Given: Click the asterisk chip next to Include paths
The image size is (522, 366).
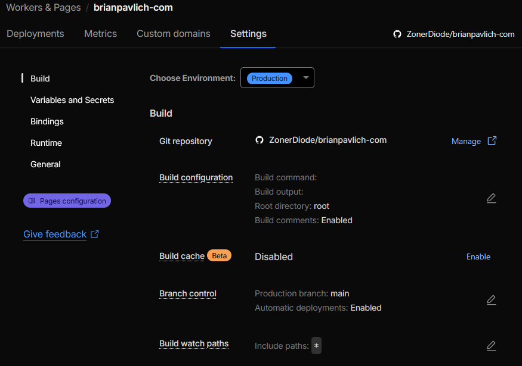Looking at the screenshot, I should pyautogui.click(x=316, y=345).
